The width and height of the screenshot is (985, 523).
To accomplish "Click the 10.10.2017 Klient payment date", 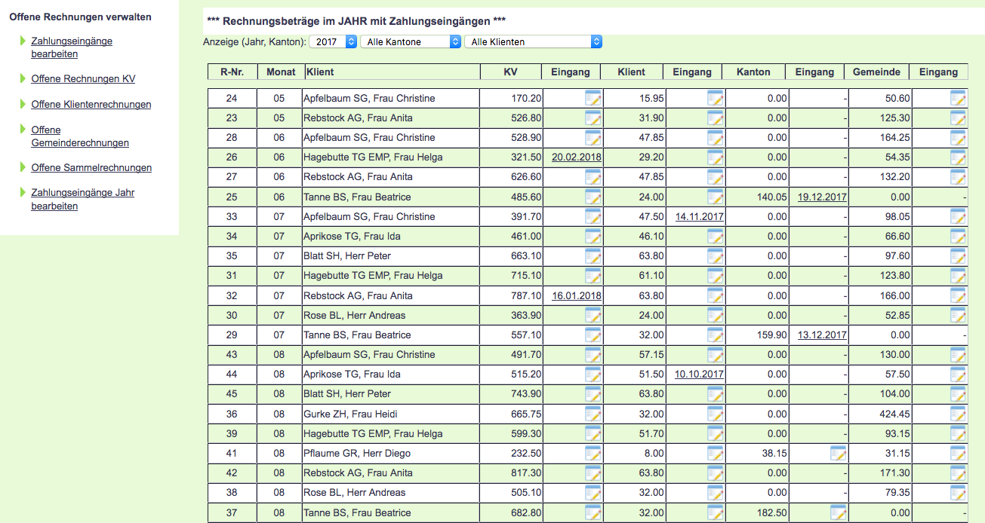I will pos(699,375).
